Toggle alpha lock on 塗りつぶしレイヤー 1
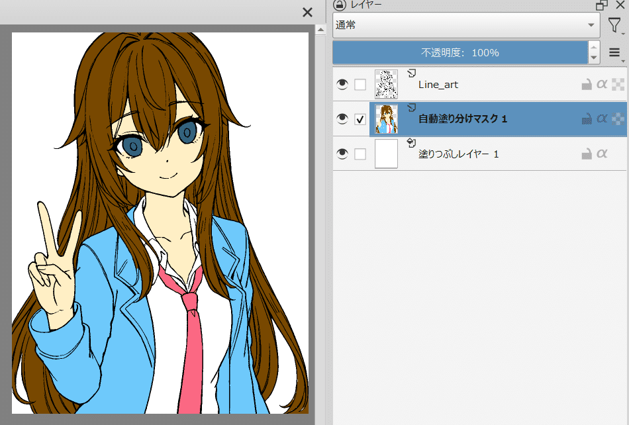The width and height of the screenshot is (629, 425). [x=602, y=153]
